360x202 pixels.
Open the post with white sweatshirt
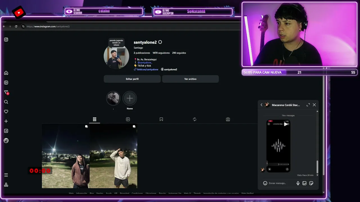pos(113,156)
